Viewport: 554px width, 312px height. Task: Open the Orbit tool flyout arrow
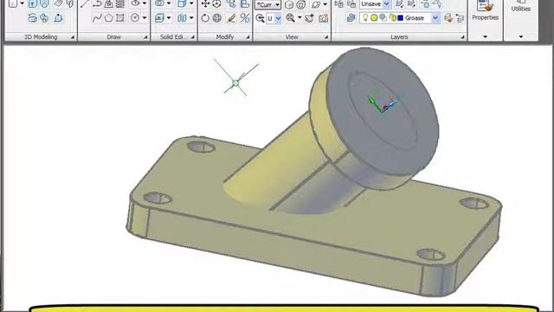point(325,4)
